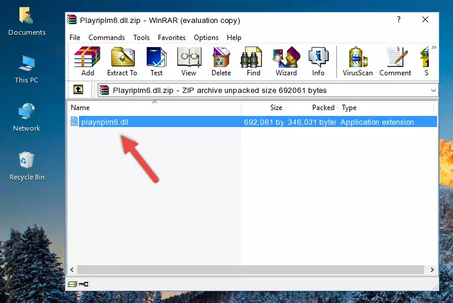
Task: Click the Delete toolbar icon
Action: click(221, 61)
